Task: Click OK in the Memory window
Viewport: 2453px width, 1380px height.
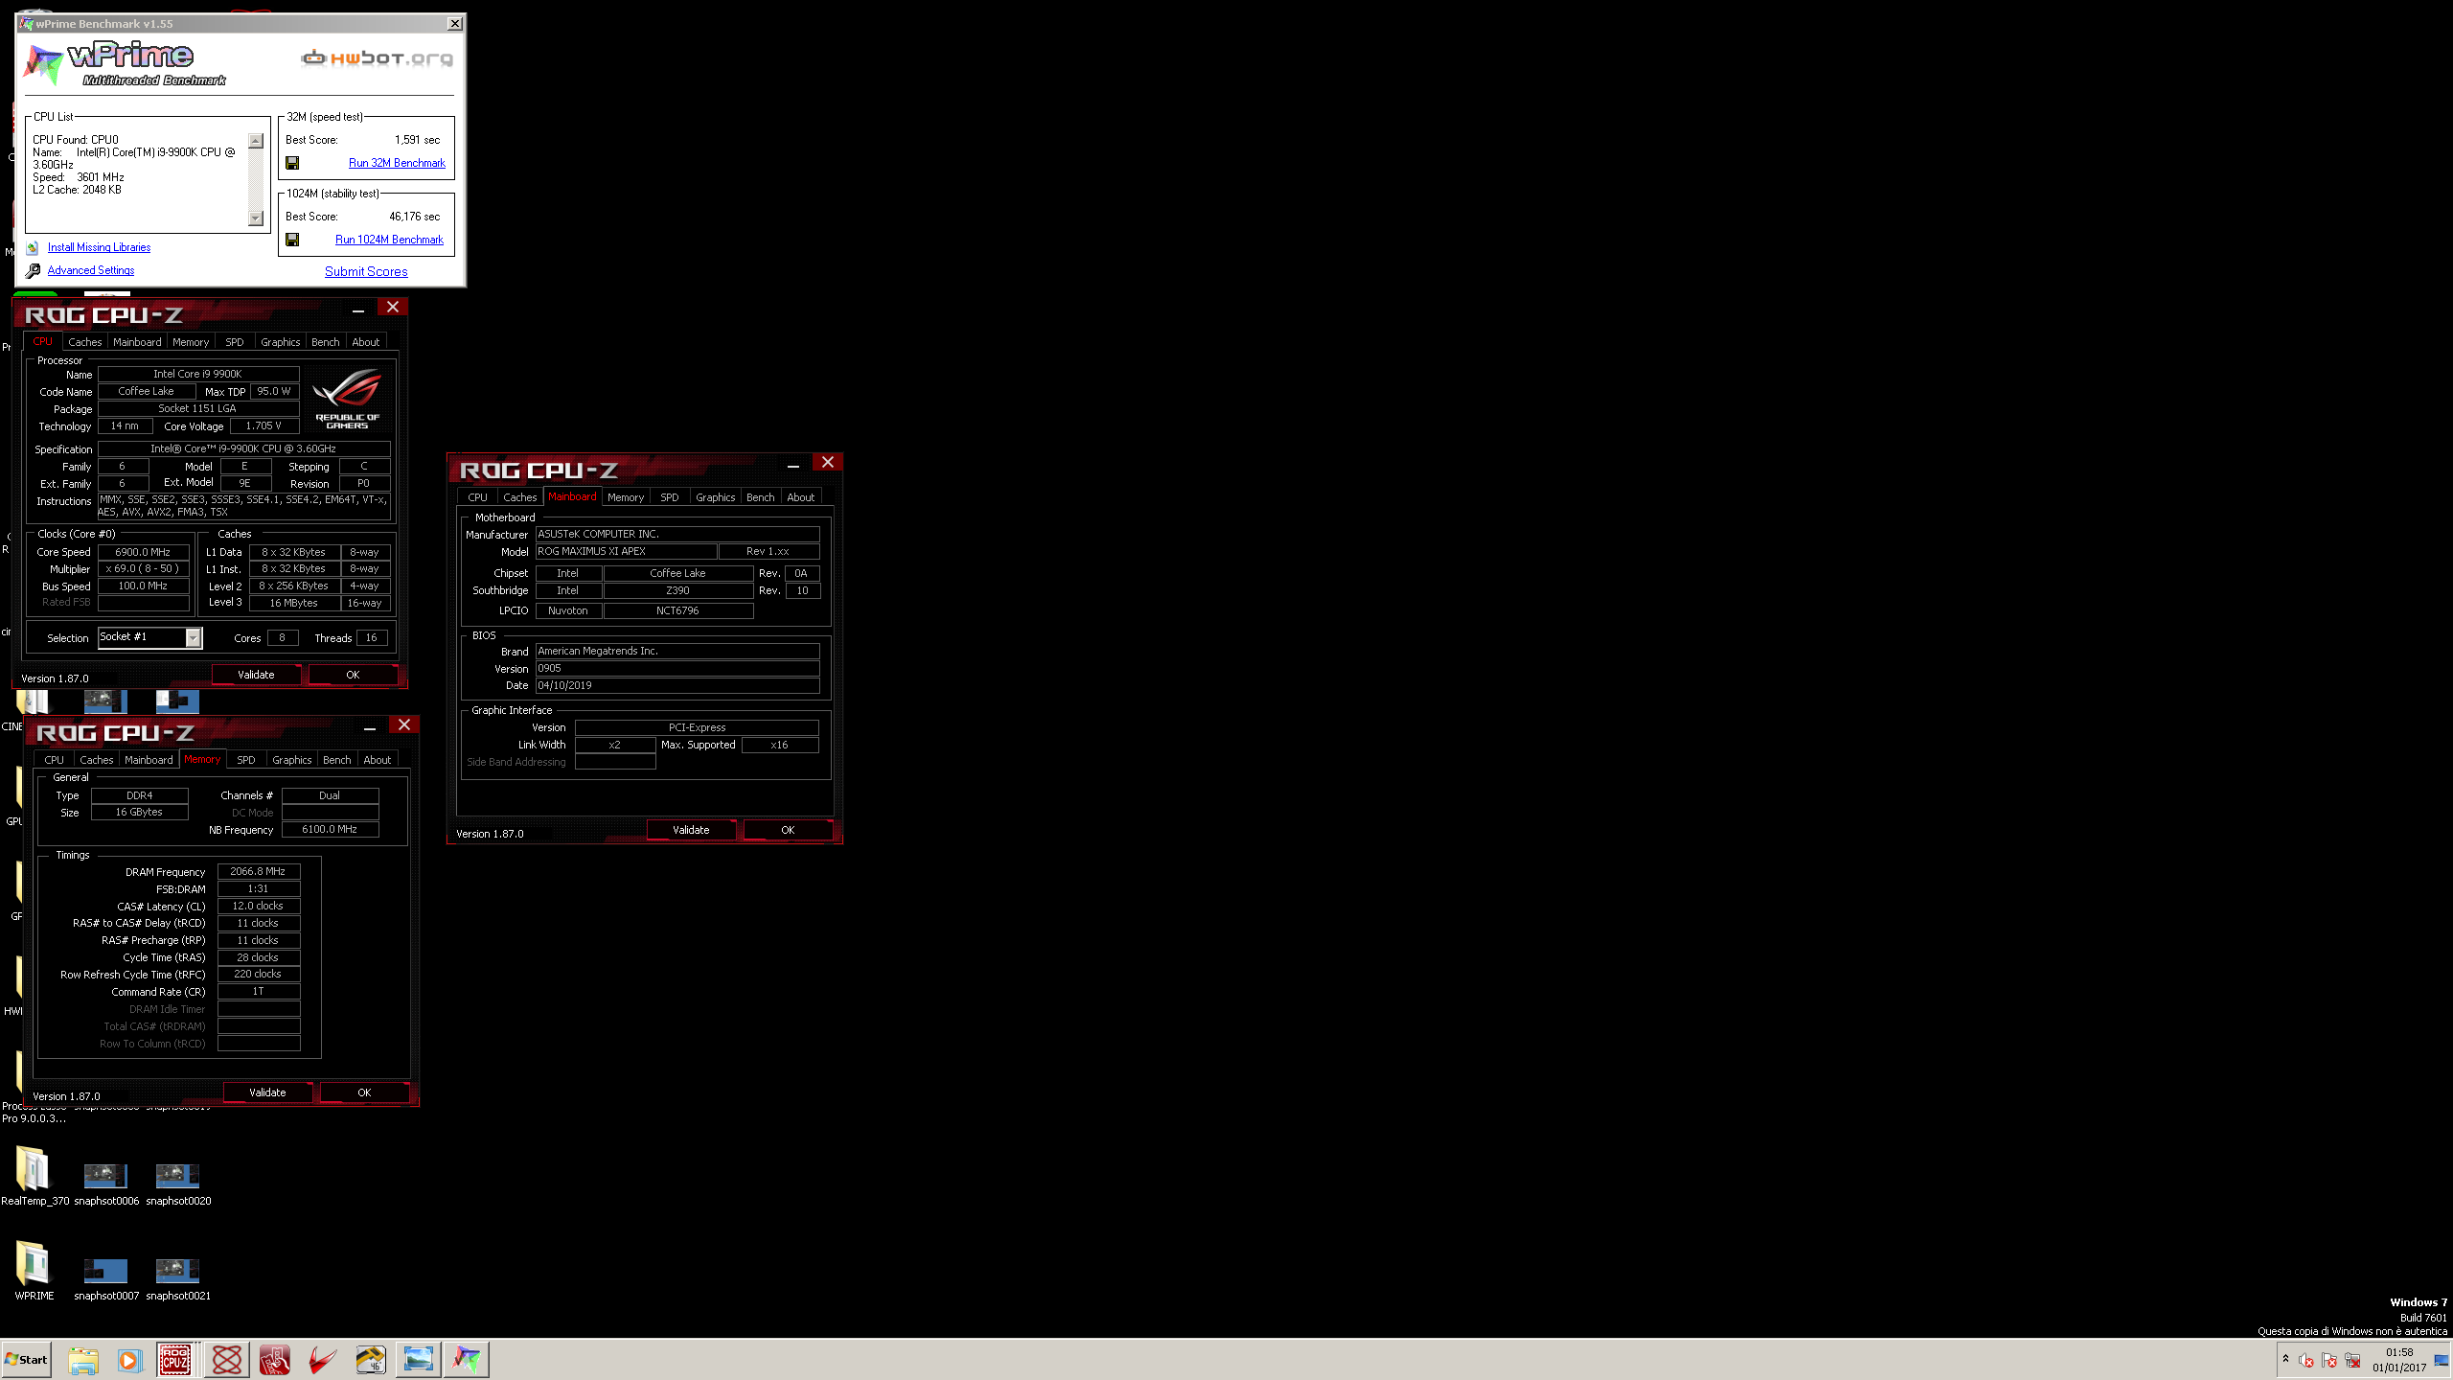Action: click(x=364, y=1092)
